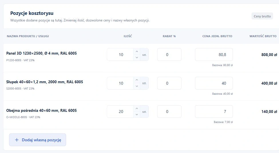Focus the Panel 3D quantity field
The image size is (279, 153).
tap(120, 55)
